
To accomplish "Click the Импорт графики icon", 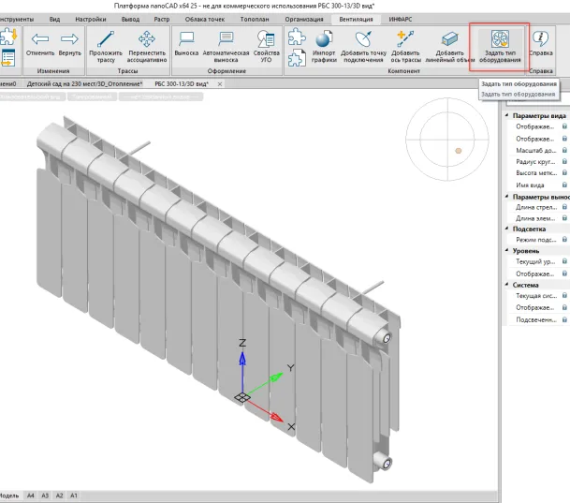I will [324, 40].
